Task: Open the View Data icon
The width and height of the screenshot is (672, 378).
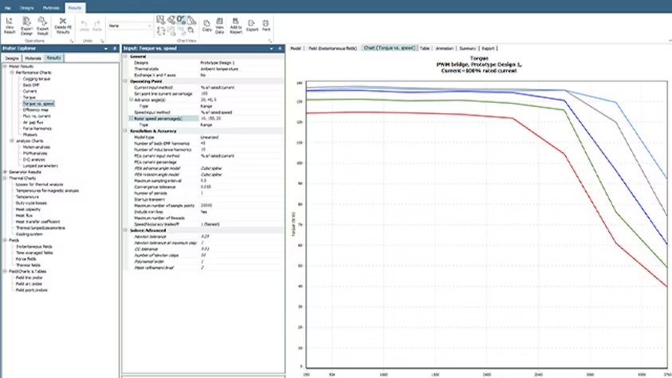Action: pos(220,22)
